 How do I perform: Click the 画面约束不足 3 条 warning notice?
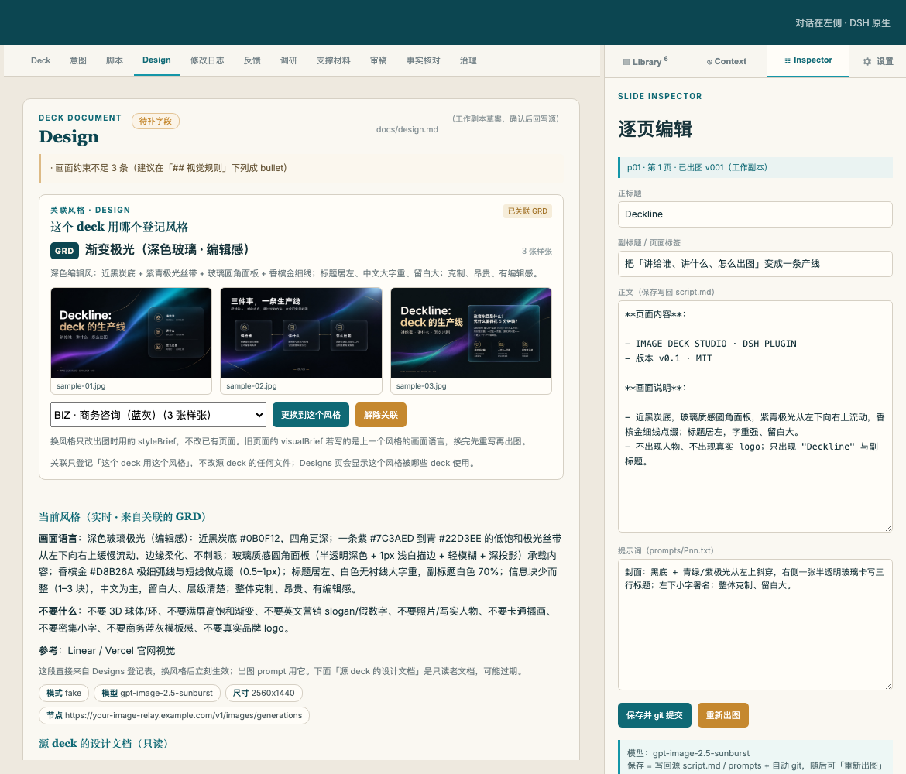(302, 168)
